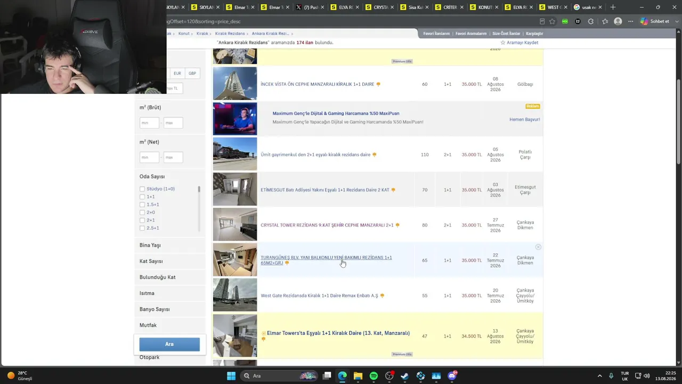
Task: Dismiss the TURANGÜNEŞ listing close icon
Action: tap(538, 247)
